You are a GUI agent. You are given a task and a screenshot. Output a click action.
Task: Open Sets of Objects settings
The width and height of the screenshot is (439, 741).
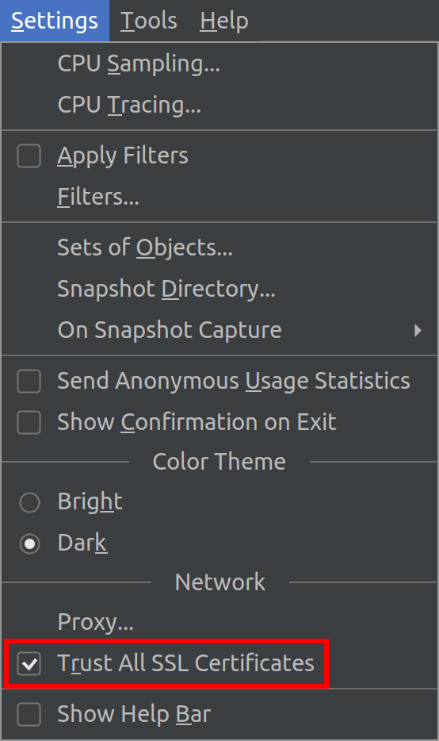click(x=219, y=248)
